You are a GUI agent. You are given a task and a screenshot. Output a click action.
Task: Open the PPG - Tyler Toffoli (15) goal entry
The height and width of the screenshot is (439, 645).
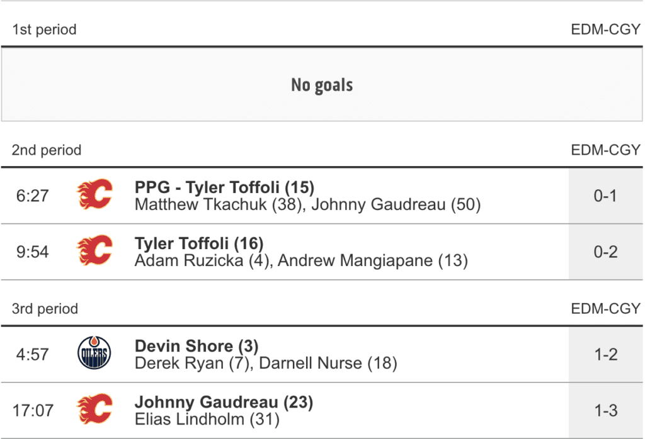[224, 187]
